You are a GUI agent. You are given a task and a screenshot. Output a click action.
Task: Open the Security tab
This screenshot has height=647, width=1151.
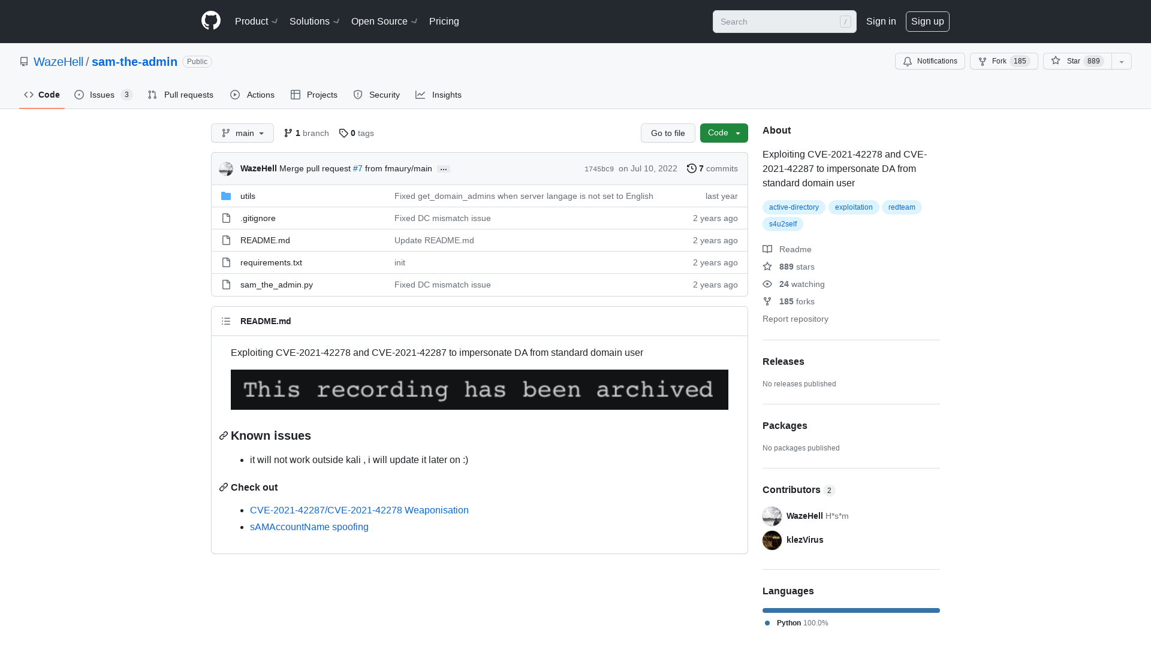pos(376,95)
